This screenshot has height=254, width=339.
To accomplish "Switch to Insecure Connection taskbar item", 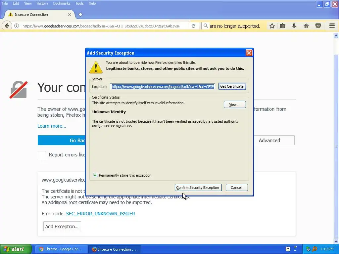I will coord(115,249).
